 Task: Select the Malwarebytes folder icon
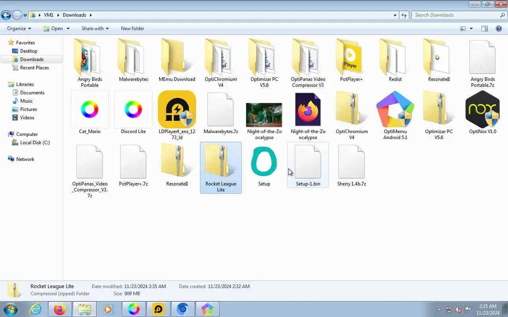[133, 57]
